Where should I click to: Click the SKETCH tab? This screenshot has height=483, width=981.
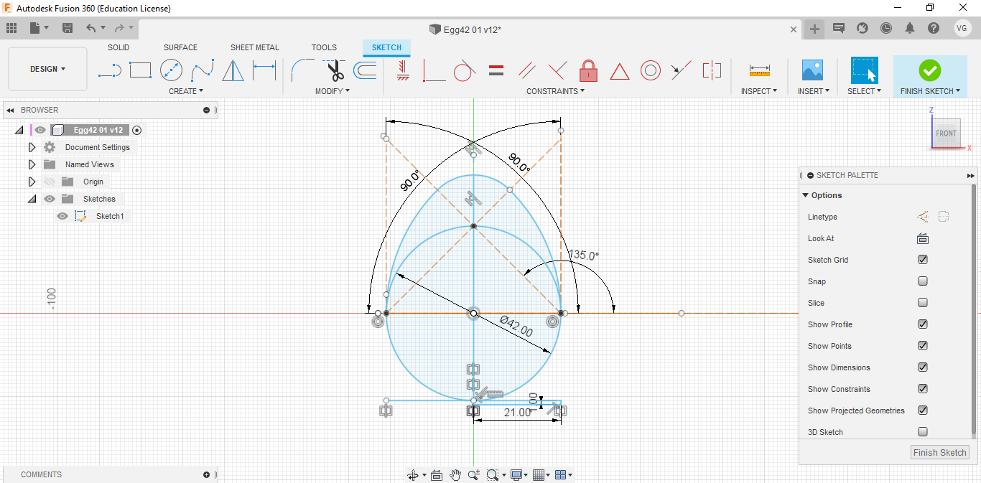coord(386,47)
